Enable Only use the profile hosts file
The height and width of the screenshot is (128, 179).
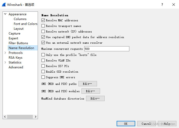click(43, 55)
